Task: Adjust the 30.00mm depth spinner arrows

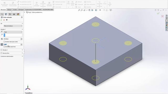Action: tap(22, 39)
